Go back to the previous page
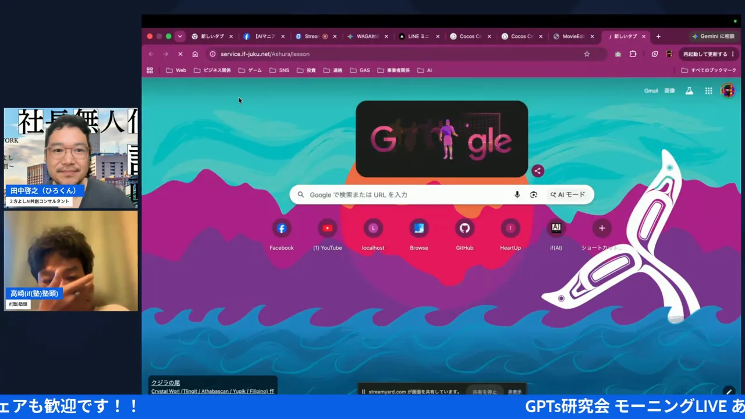 click(x=151, y=54)
